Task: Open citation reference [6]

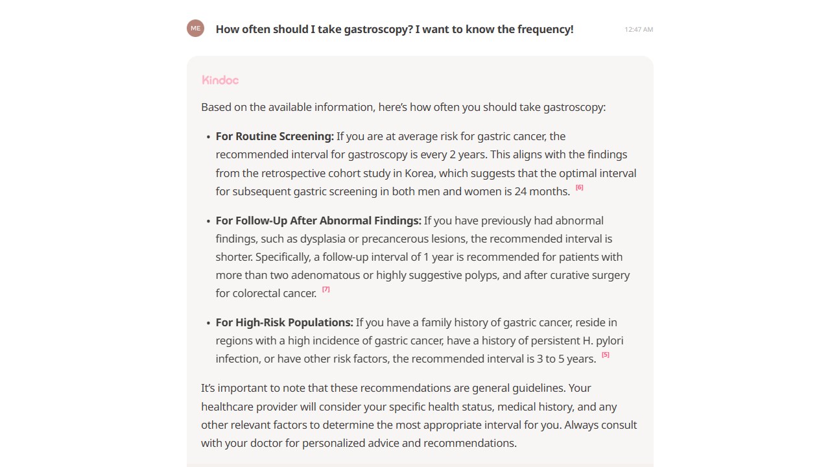Action: [x=580, y=187]
